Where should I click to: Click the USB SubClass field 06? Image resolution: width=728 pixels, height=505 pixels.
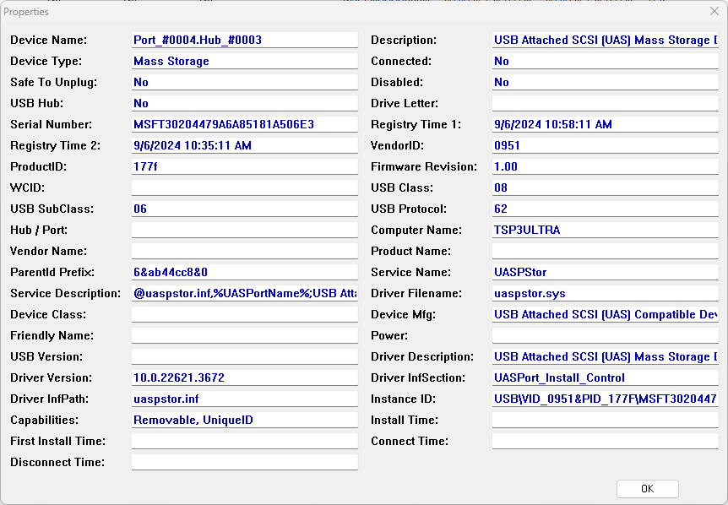pos(245,209)
